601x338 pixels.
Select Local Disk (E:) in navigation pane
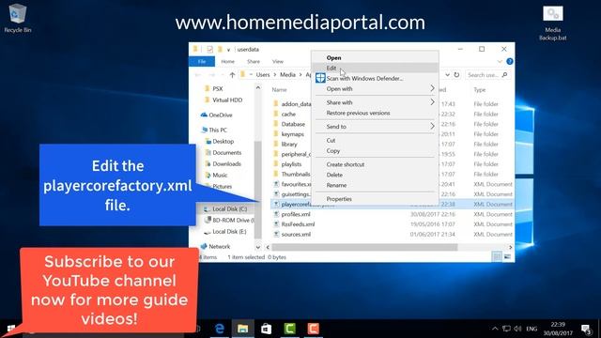(229, 232)
